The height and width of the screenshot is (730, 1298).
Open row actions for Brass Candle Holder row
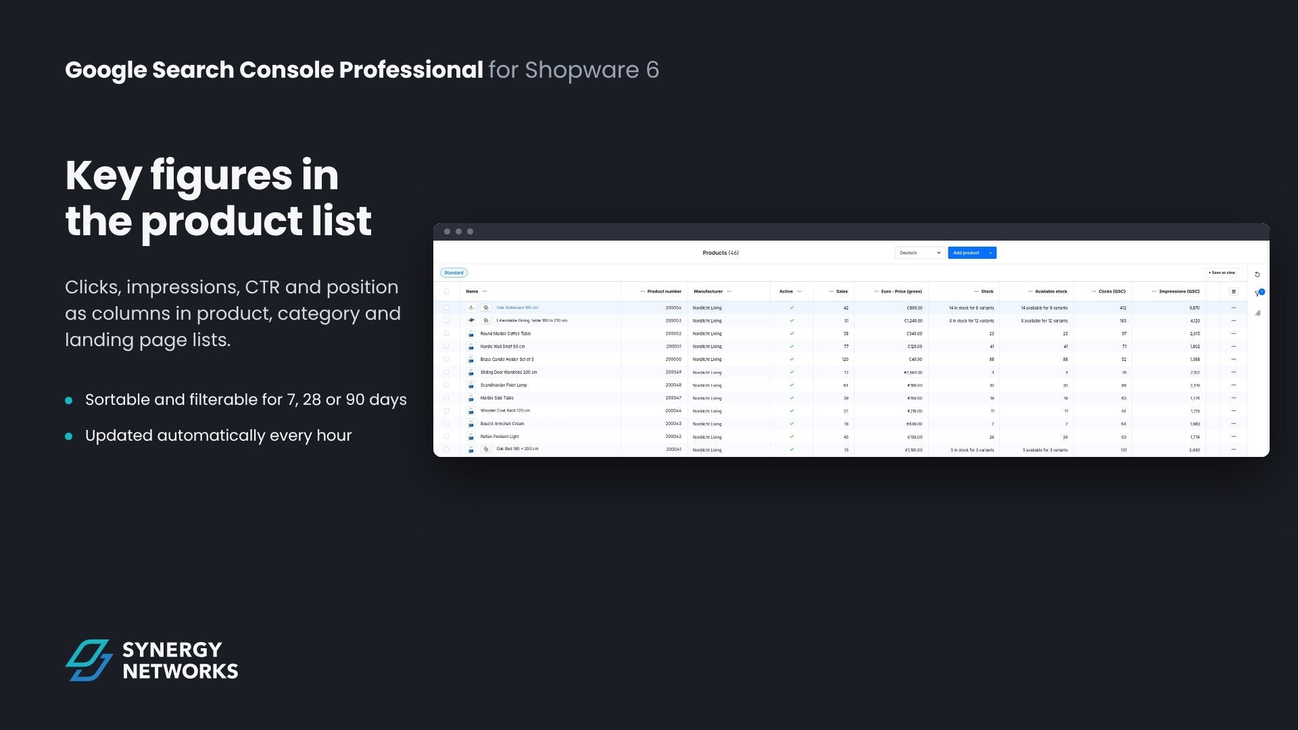(1233, 360)
